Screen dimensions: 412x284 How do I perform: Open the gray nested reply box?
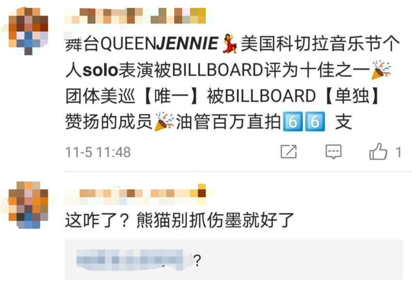tap(234, 259)
